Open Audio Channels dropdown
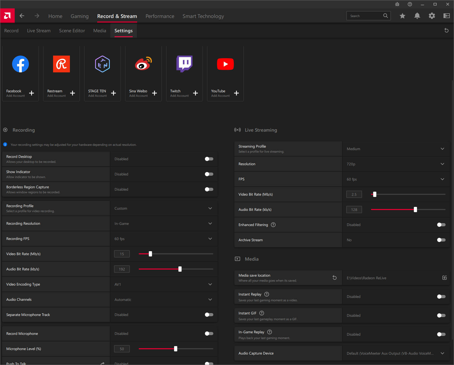Image resolution: width=454 pixels, height=365 pixels. coord(164,299)
